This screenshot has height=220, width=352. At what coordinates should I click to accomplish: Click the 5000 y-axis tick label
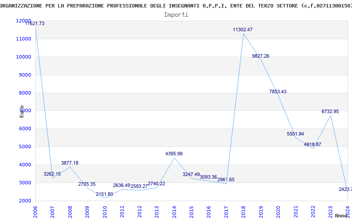25,147
